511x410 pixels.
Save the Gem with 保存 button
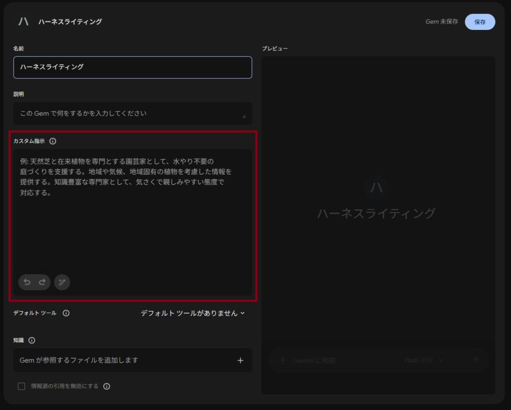click(x=480, y=22)
